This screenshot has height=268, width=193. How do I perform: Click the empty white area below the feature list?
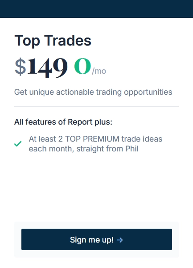[x=97, y=186]
